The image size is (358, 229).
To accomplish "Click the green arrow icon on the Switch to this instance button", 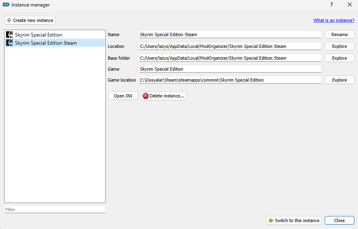I will (x=271, y=220).
